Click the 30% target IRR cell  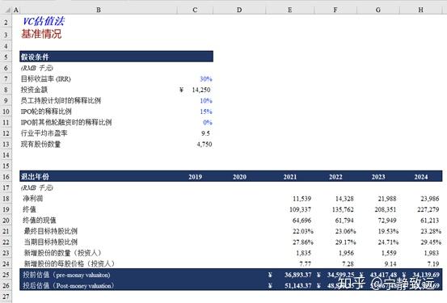195,79
